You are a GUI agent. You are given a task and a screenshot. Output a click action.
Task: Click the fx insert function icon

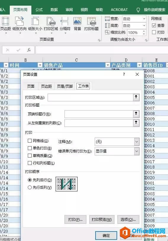tap(29, 50)
